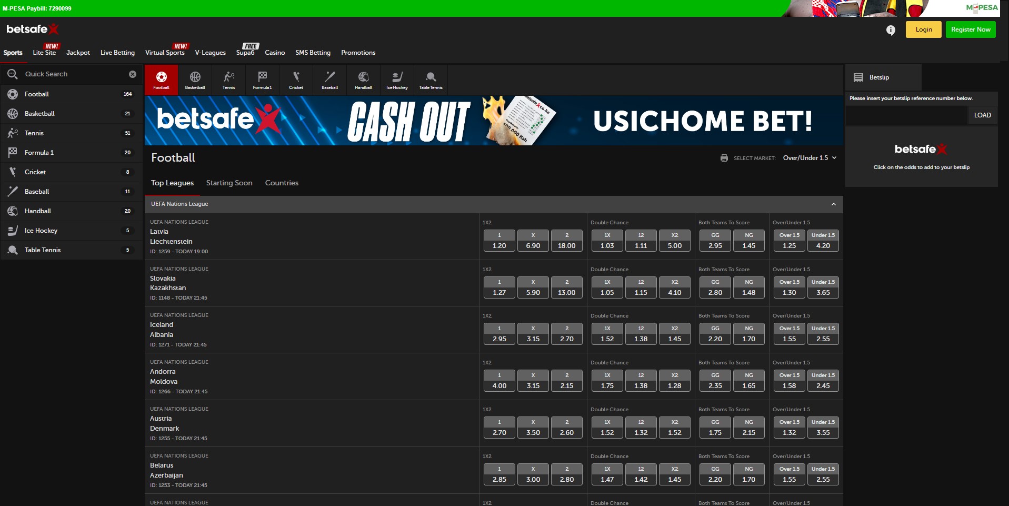This screenshot has height=506, width=1009.
Task: Select Cricket icon in top sport bar
Action: [296, 80]
